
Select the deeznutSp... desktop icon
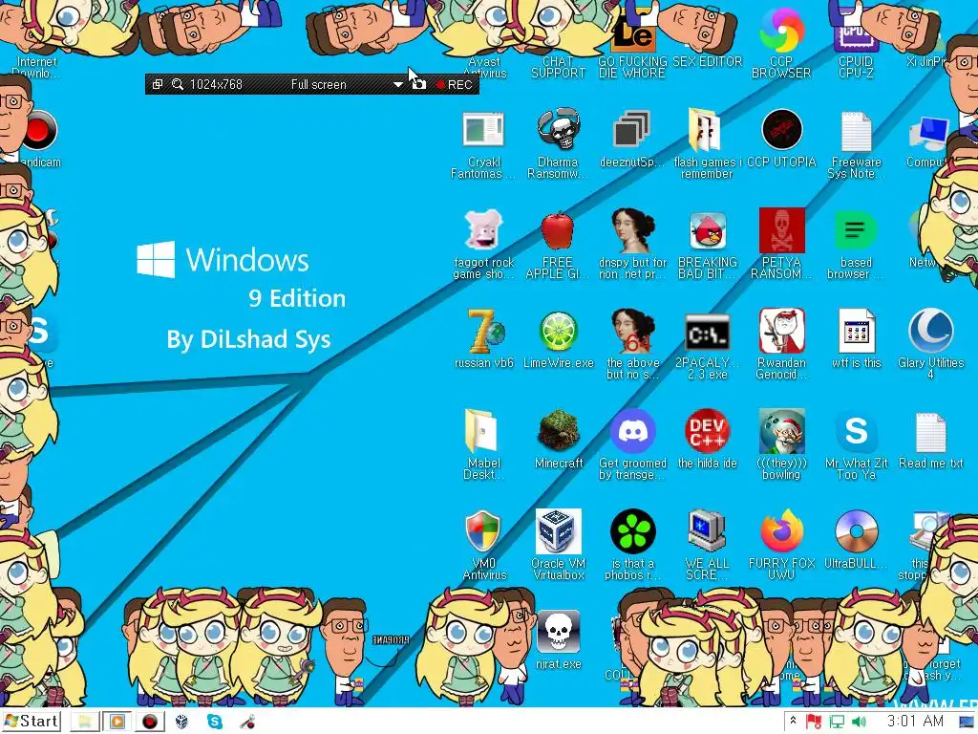pos(632,140)
